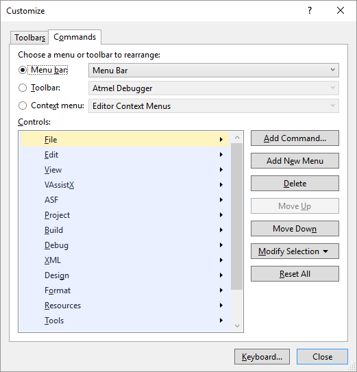Image resolution: width=357 pixels, height=372 pixels.
Task: Click the scroll up arrow in Controls list
Action: pyautogui.click(x=237, y=138)
